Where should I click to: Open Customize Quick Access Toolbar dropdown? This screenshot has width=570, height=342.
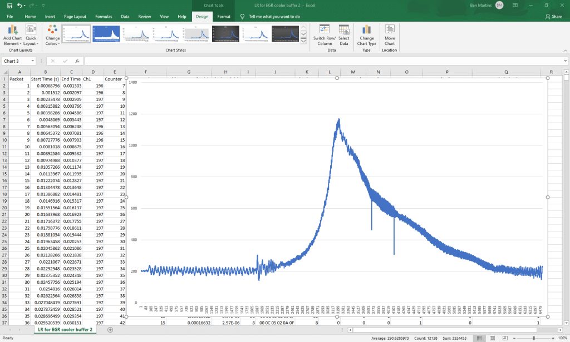(43, 6)
